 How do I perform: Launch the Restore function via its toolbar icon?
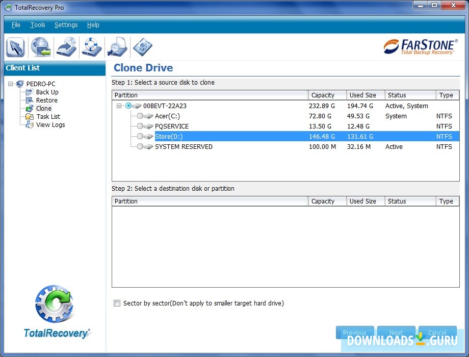coord(66,47)
